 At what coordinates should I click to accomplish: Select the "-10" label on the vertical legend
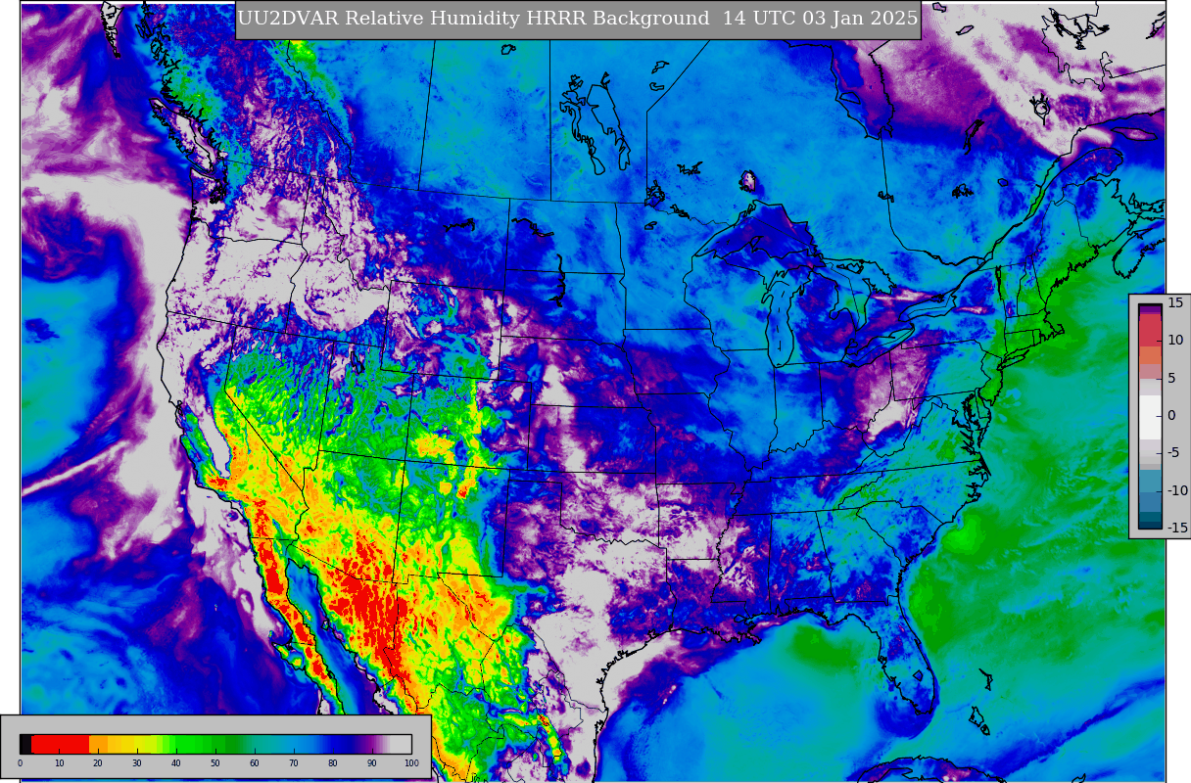click(x=1176, y=490)
